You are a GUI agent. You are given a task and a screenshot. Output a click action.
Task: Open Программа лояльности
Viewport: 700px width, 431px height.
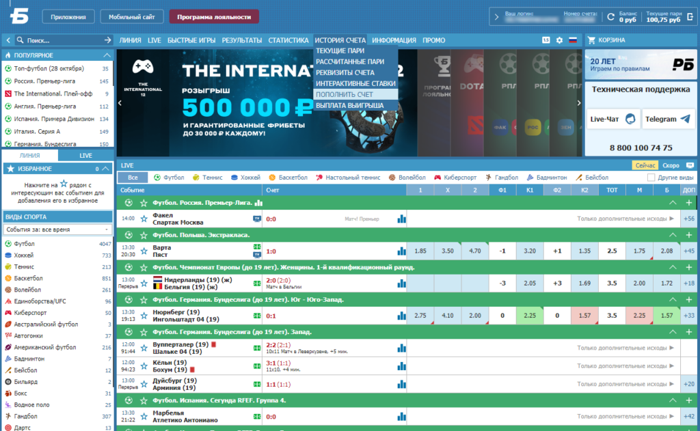pos(214,17)
